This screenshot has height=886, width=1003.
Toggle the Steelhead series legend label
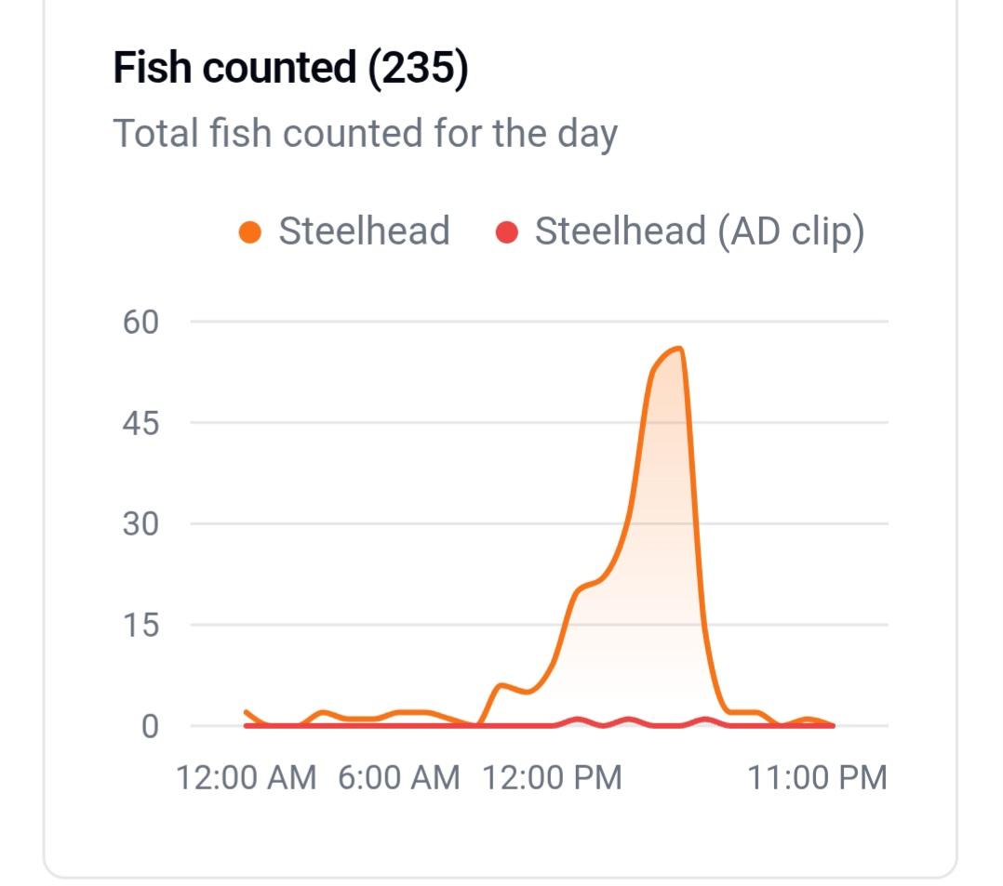tap(364, 231)
